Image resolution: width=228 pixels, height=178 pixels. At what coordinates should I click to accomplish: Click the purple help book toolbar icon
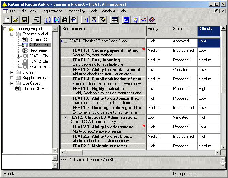tap(152, 20)
